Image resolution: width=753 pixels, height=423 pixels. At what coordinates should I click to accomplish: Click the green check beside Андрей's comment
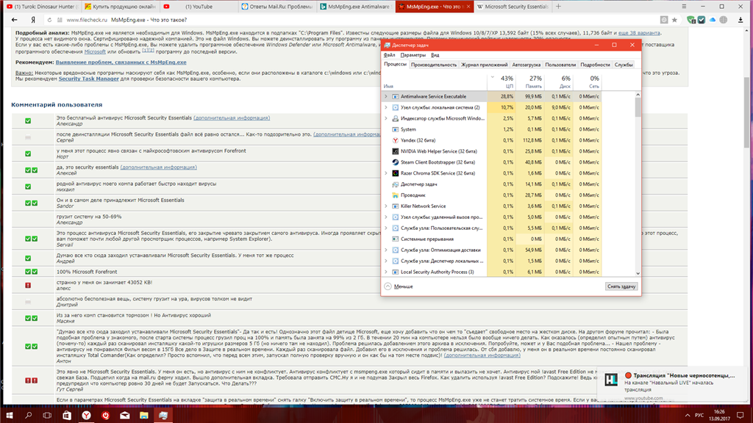click(x=28, y=258)
